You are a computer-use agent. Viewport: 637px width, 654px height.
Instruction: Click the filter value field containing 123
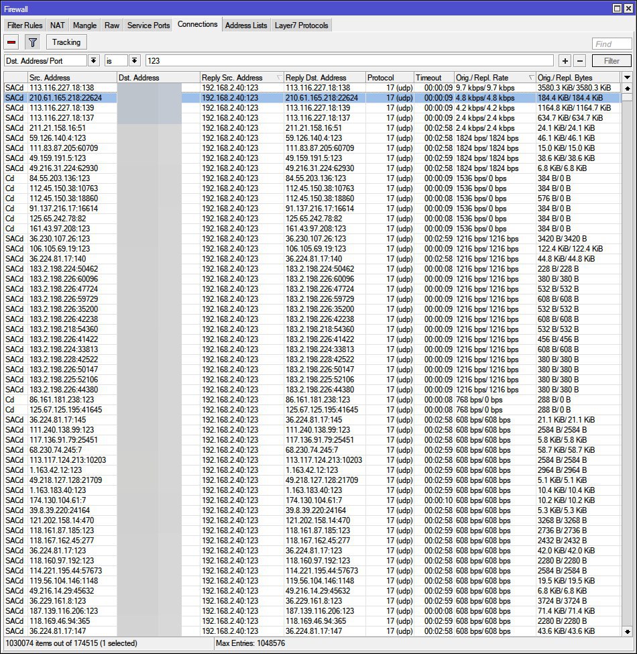pyautogui.click(x=349, y=61)
